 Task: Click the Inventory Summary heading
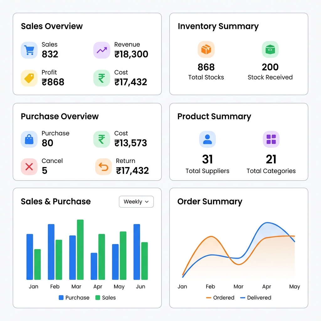(218, 26)
